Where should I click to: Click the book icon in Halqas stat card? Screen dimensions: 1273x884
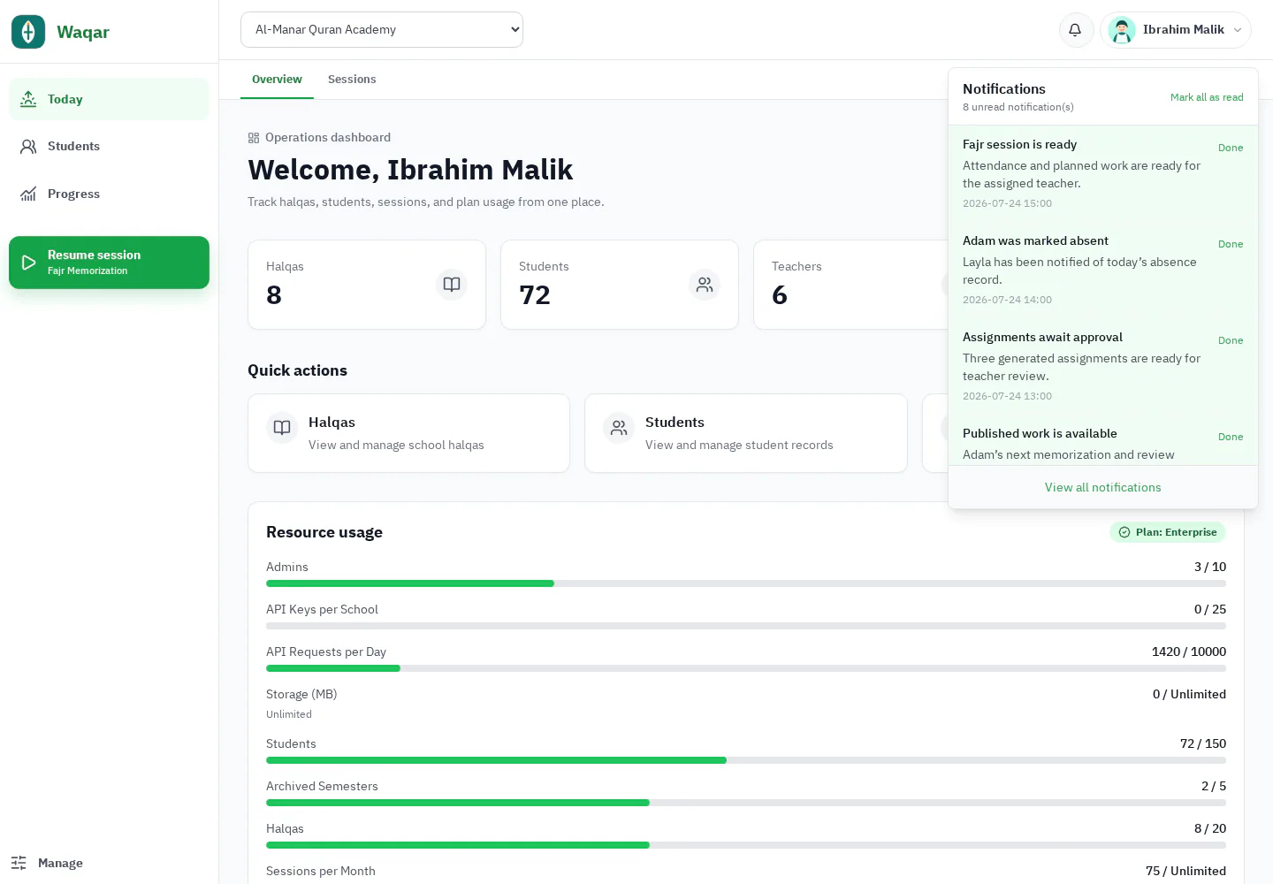click(452, 285)
